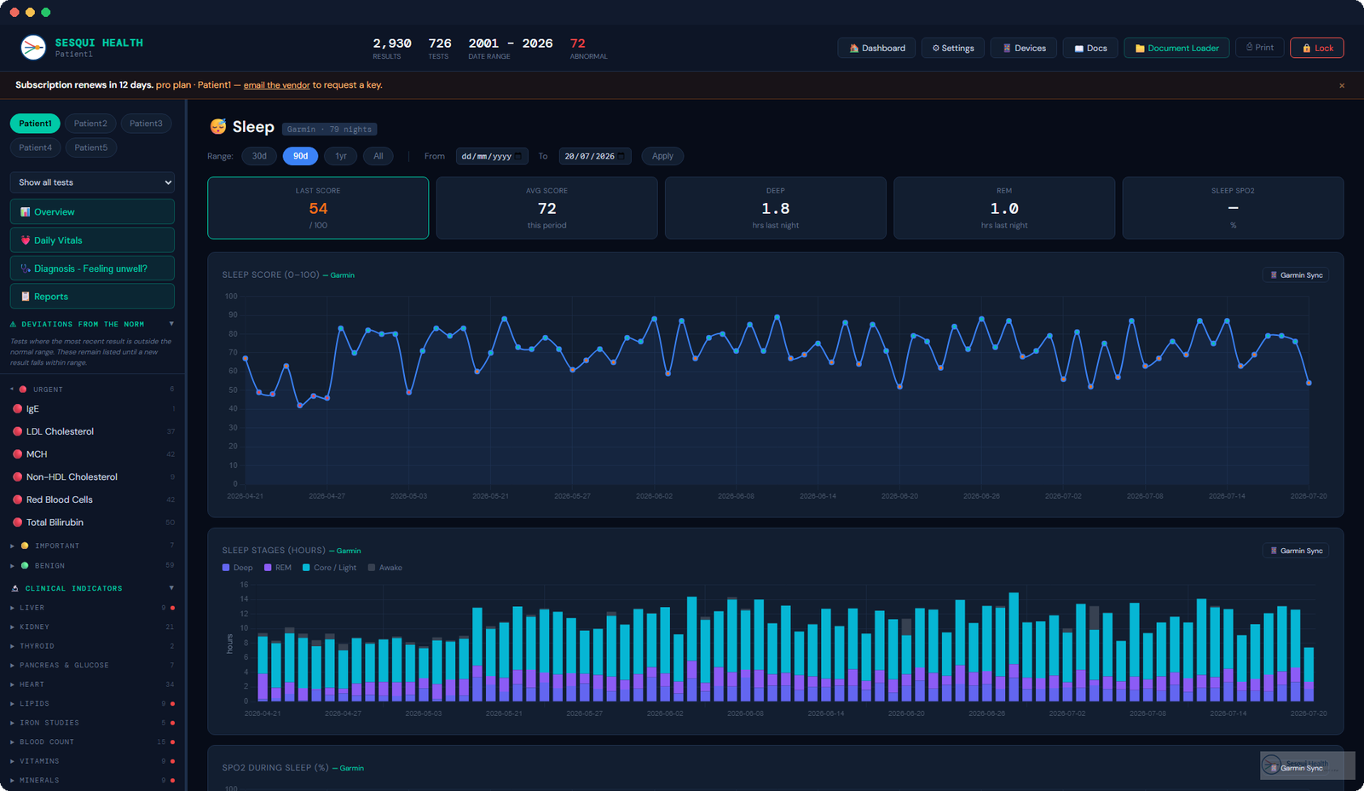Expand the Heart indicator group
The width and height of the screenshot is (1364, 791).
[92, 684]
